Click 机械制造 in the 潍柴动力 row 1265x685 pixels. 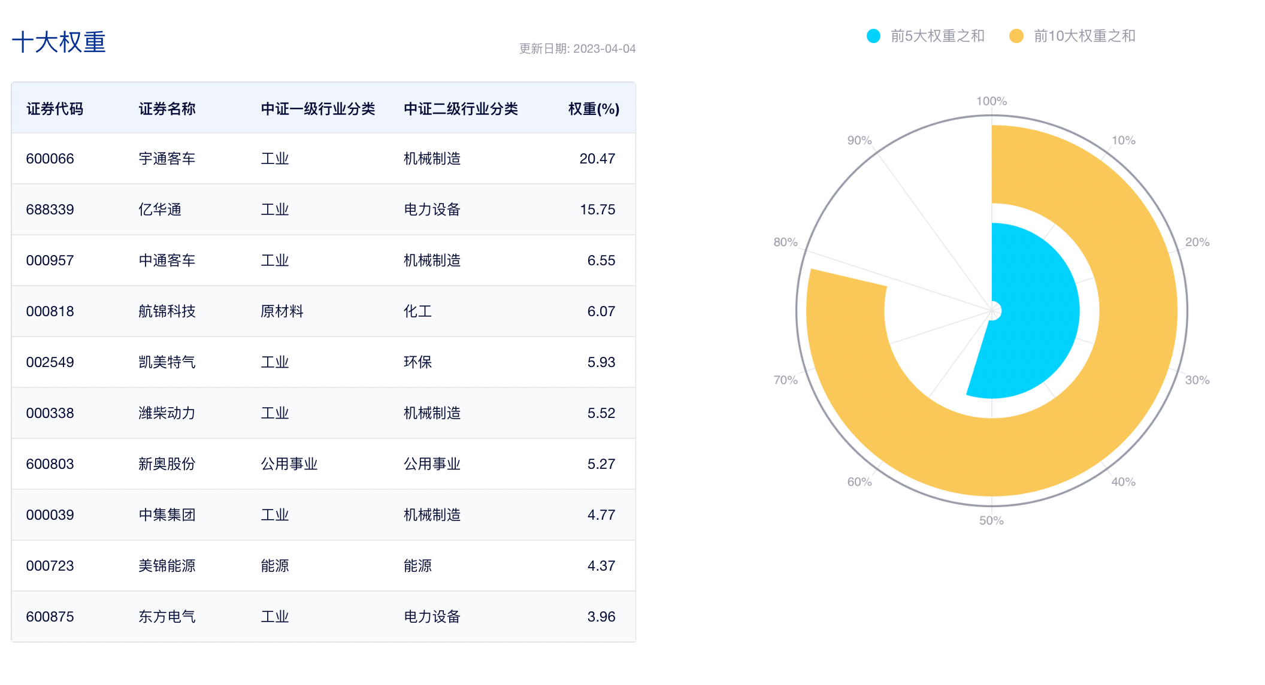click(x=432, y=413)
